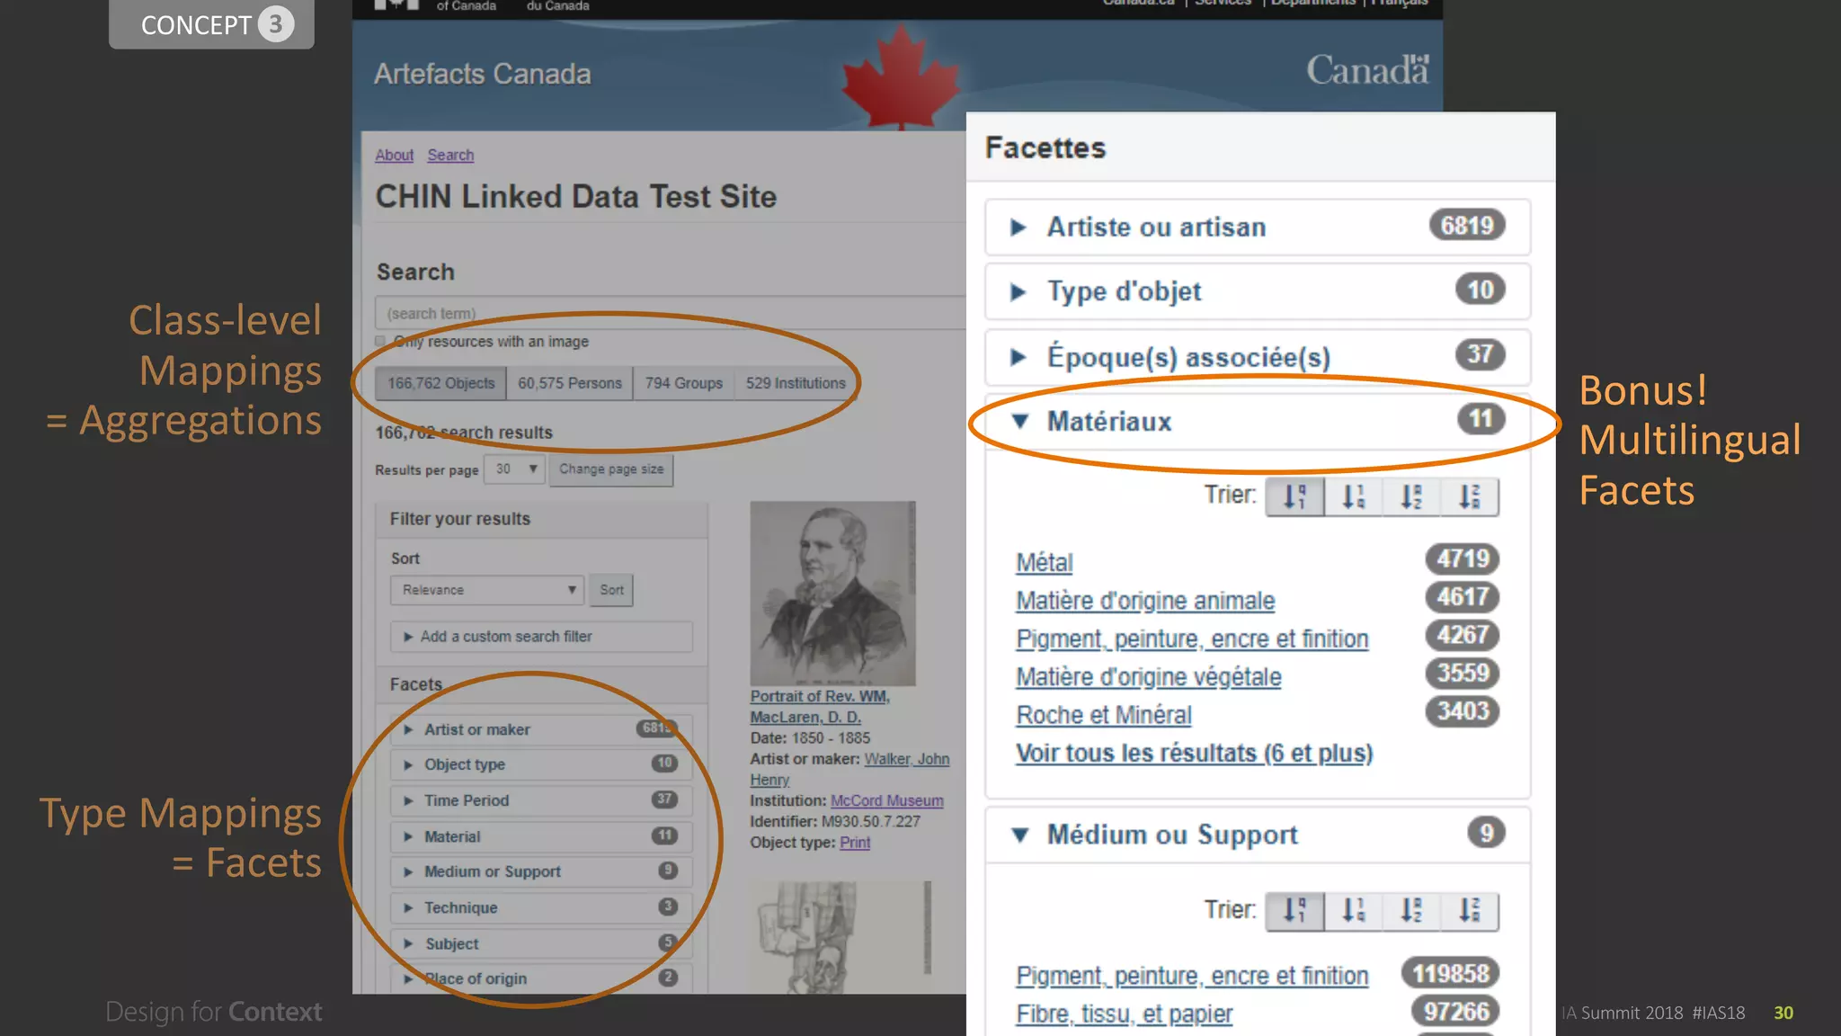Open the Relevance sort dropdown
This screenshot has height=1036, width=1841.
(487, 590)
